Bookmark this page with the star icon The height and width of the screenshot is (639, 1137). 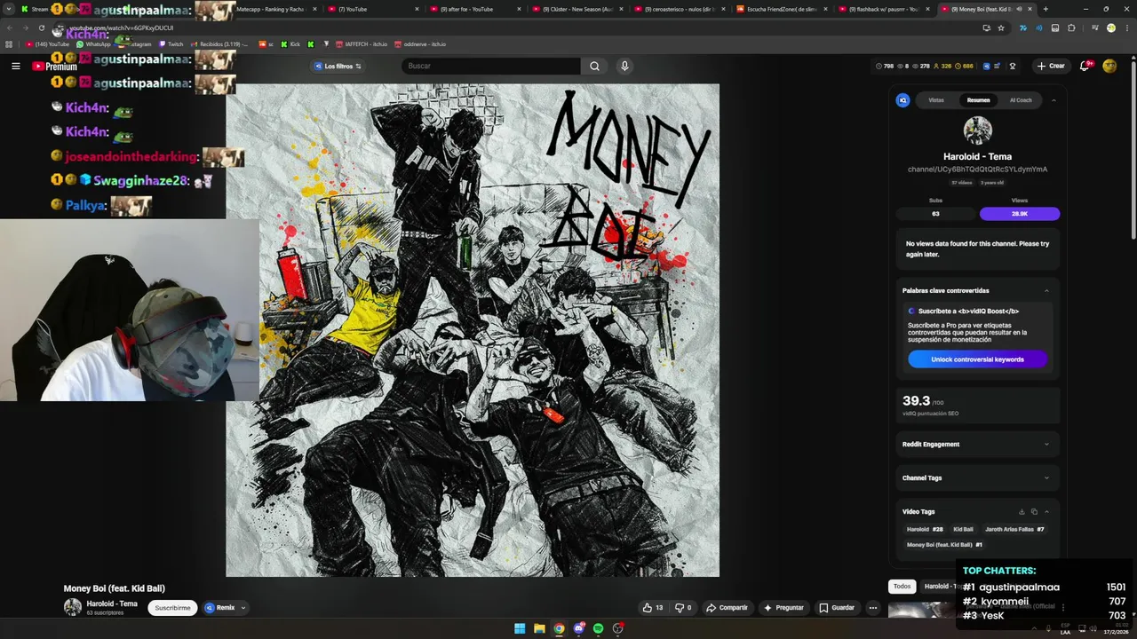tap(1001, 28)
